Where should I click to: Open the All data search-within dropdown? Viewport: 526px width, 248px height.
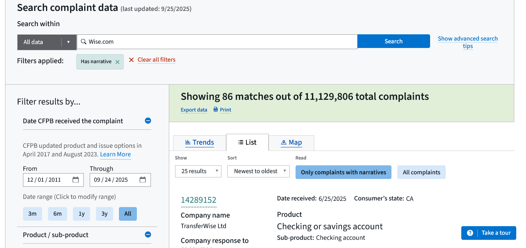coord(47,42)
